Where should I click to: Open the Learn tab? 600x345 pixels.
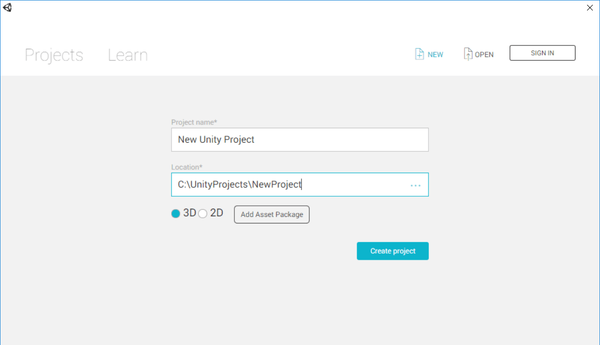[x=127, y=55]
